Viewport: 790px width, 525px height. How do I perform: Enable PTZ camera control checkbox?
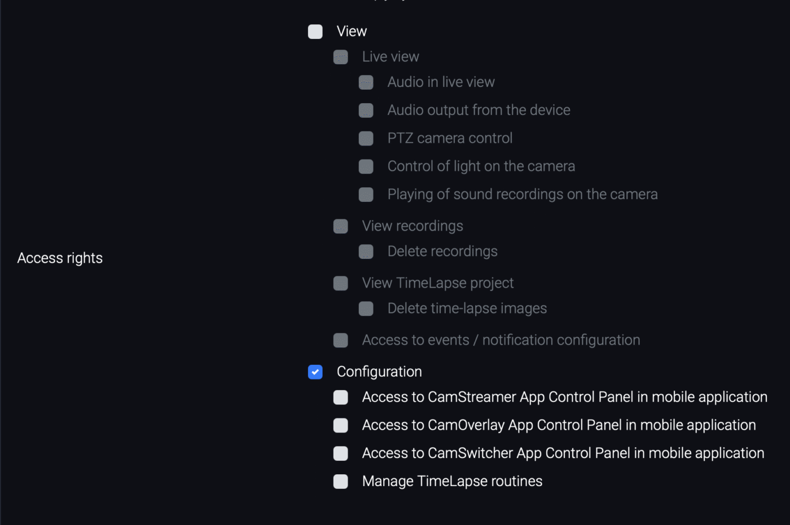(x=366, y=138)
